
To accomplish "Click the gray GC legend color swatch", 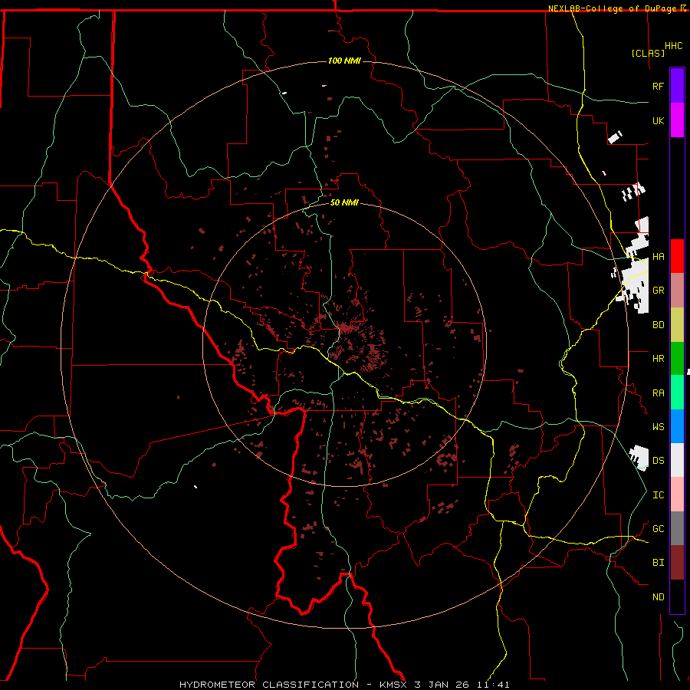I will [x=677, y=528].
